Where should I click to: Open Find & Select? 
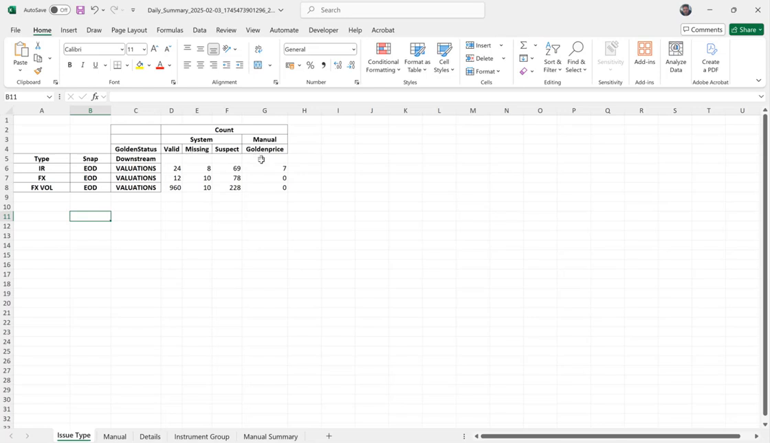(x=576, y=58)
